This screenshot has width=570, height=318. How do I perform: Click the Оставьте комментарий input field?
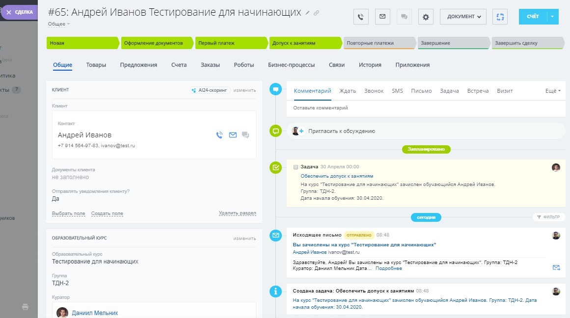click(x=422, y=108)
